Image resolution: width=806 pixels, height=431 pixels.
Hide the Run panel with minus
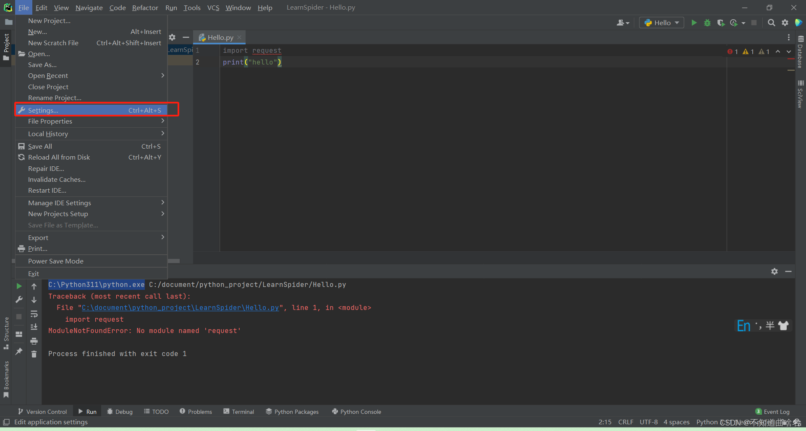[x=788, y=271]
